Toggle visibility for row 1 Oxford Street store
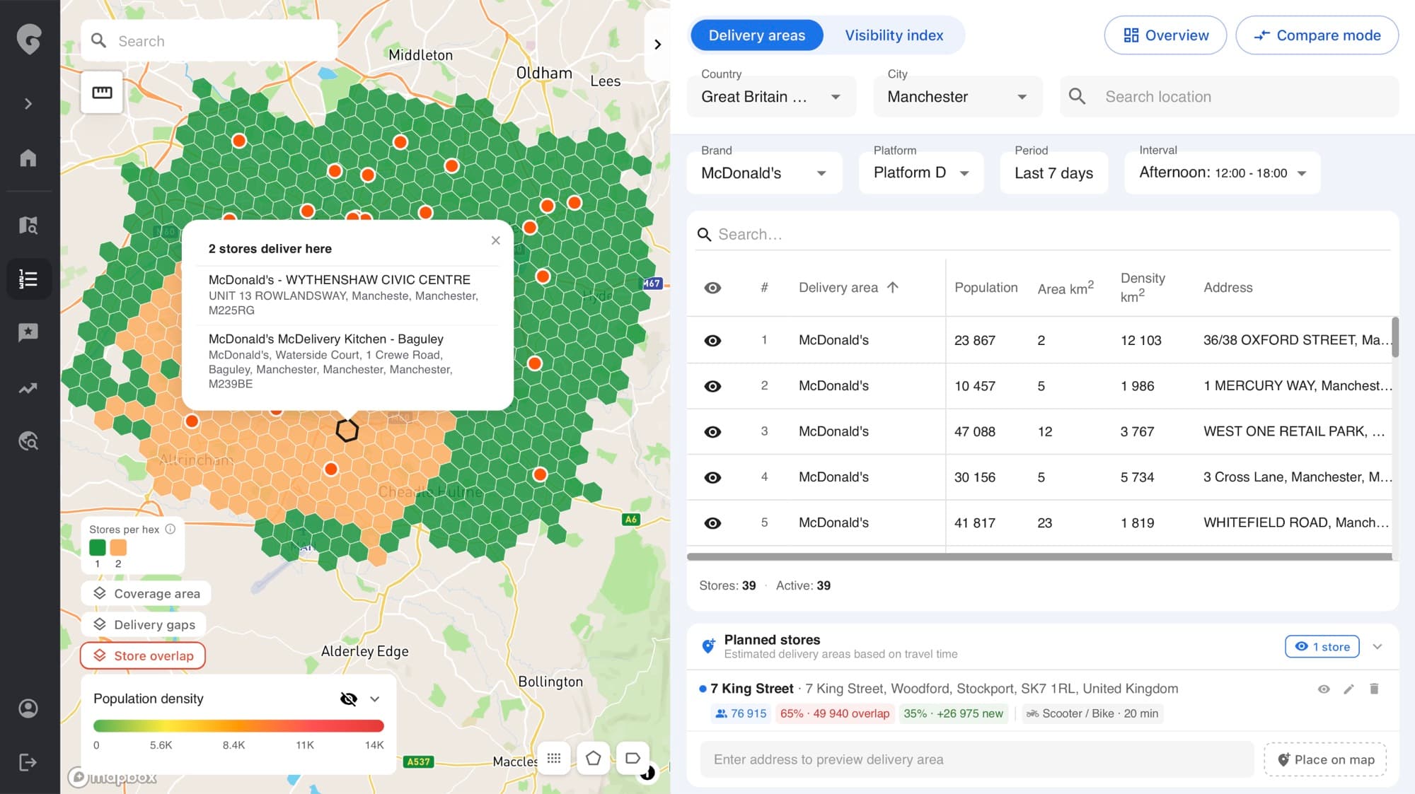 click(712, 340)
